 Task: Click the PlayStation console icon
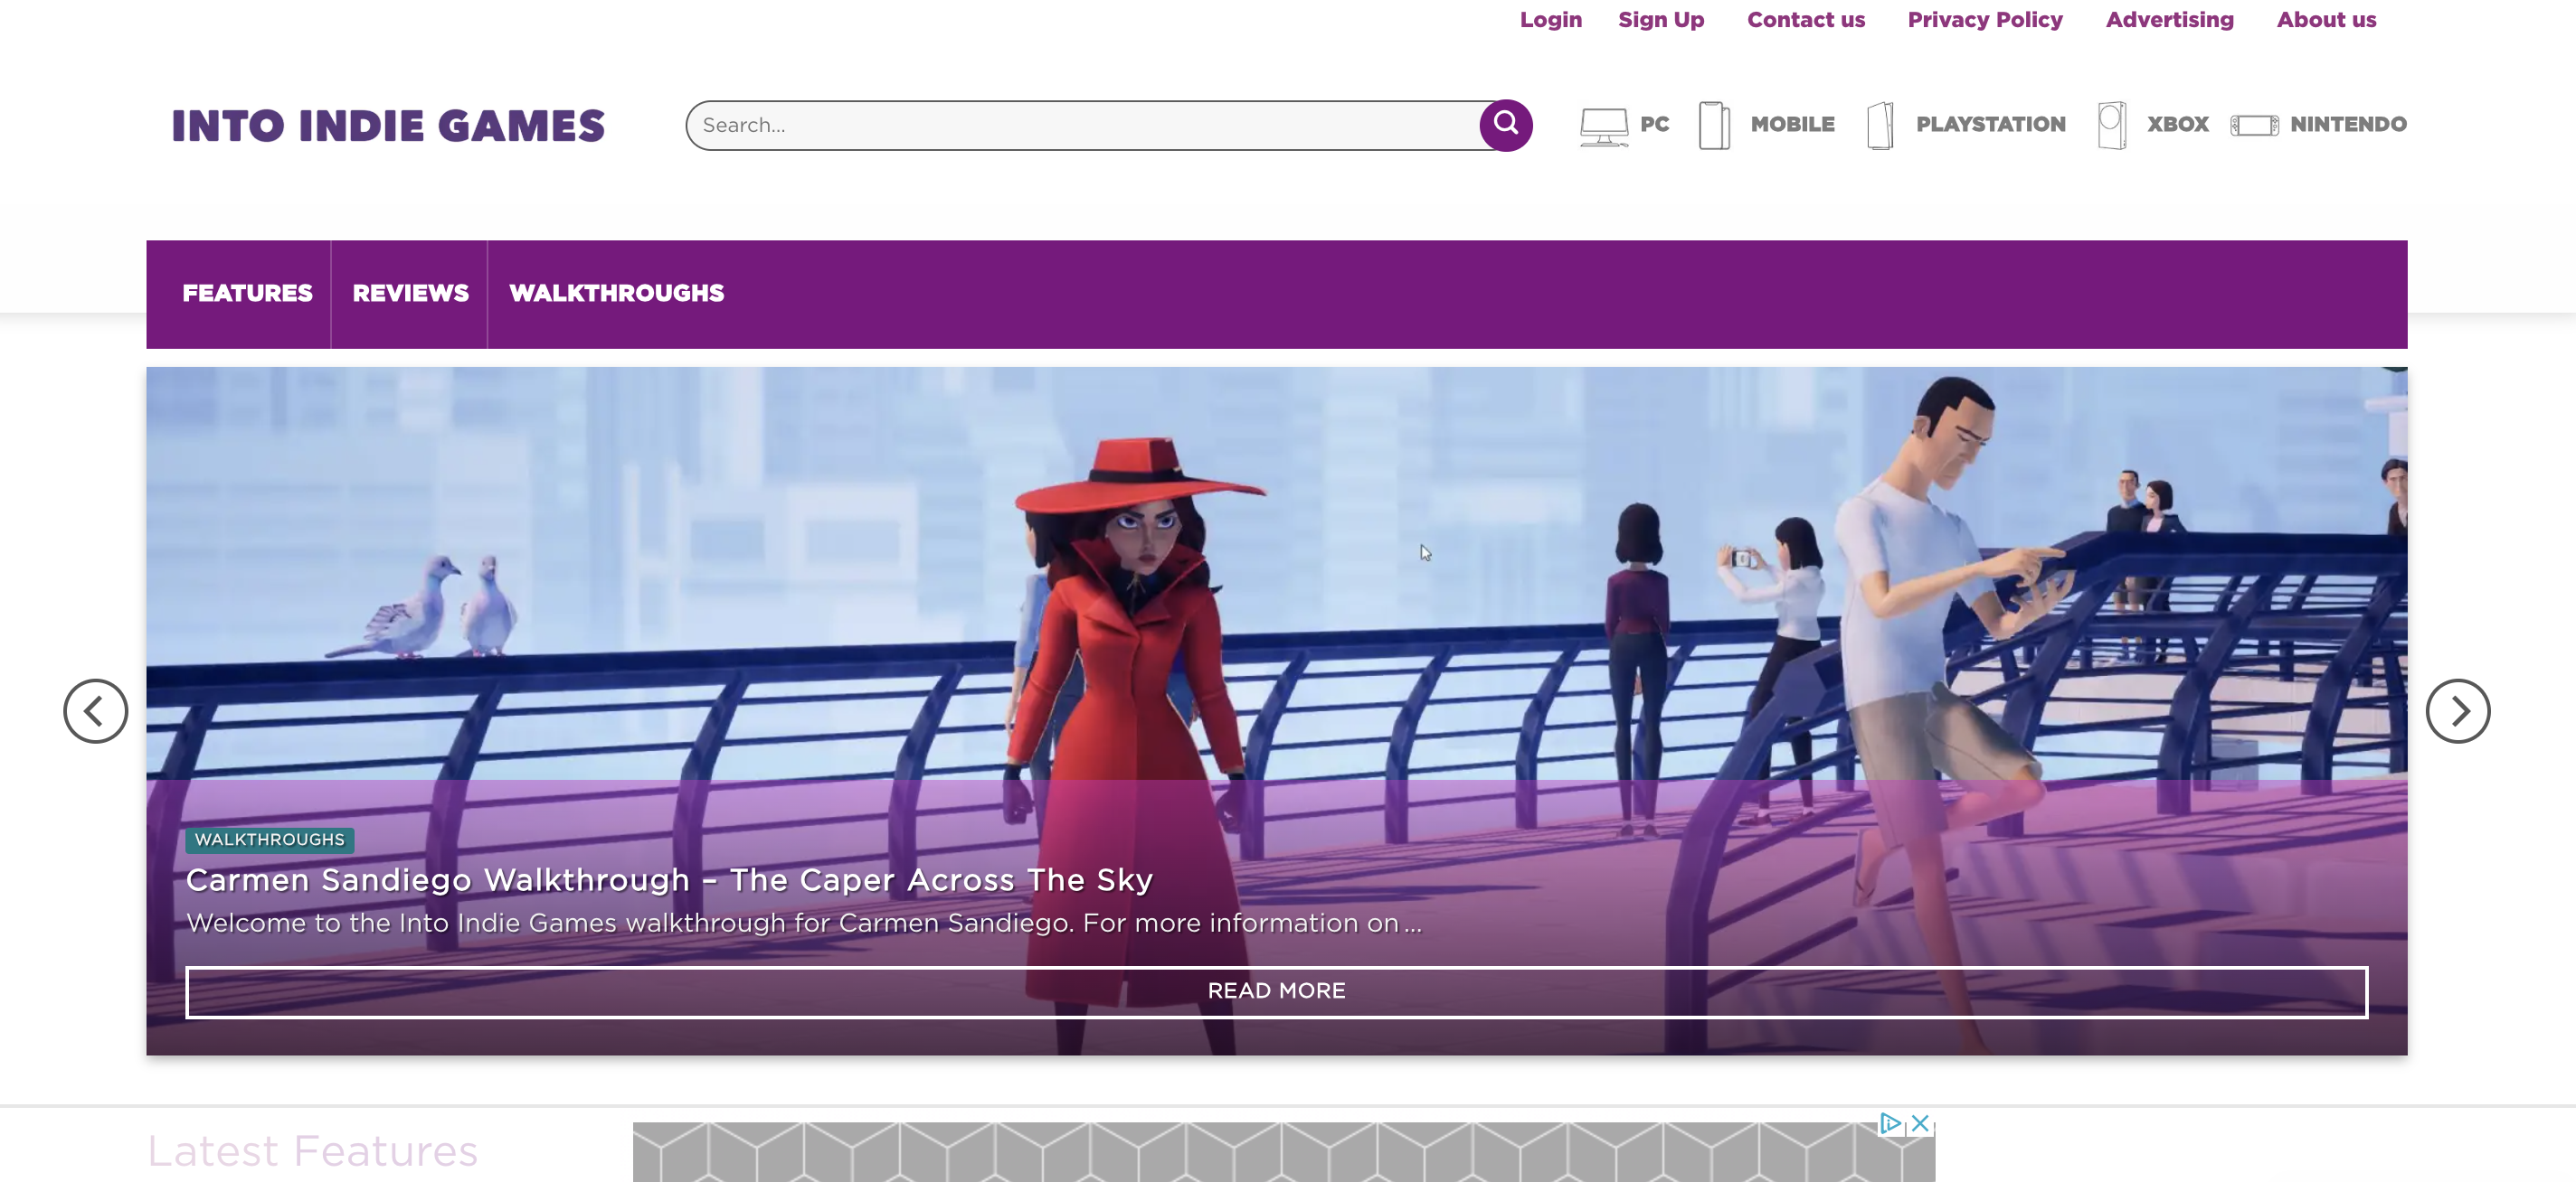click(x=1880, y=126)
